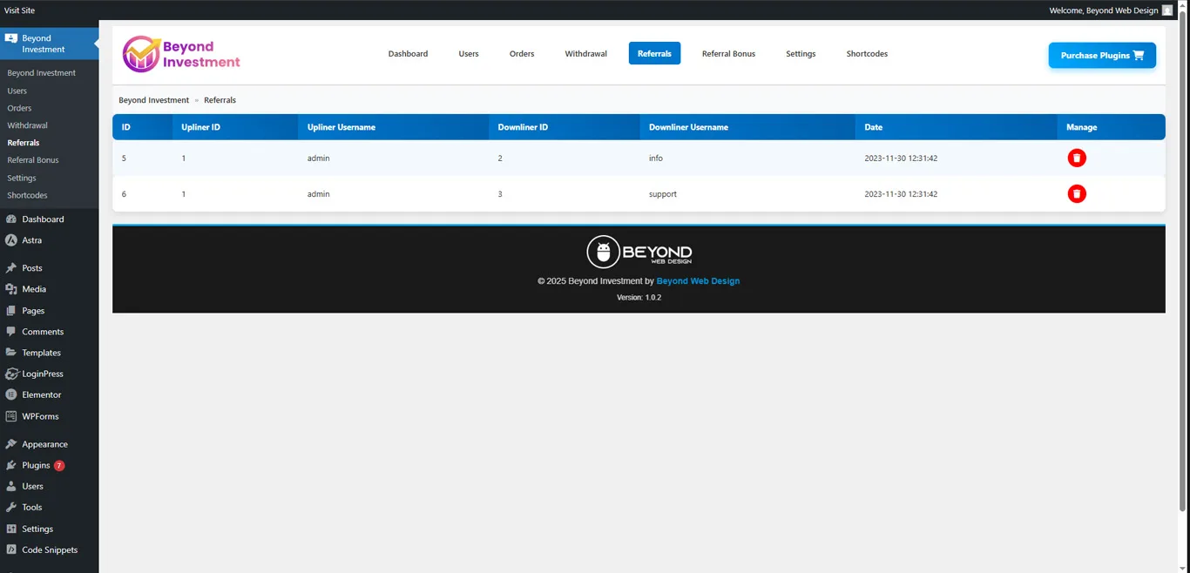1190x573 pixels.
Task: Open the Orders submenu in the sidebar
Action: point(19,108)
